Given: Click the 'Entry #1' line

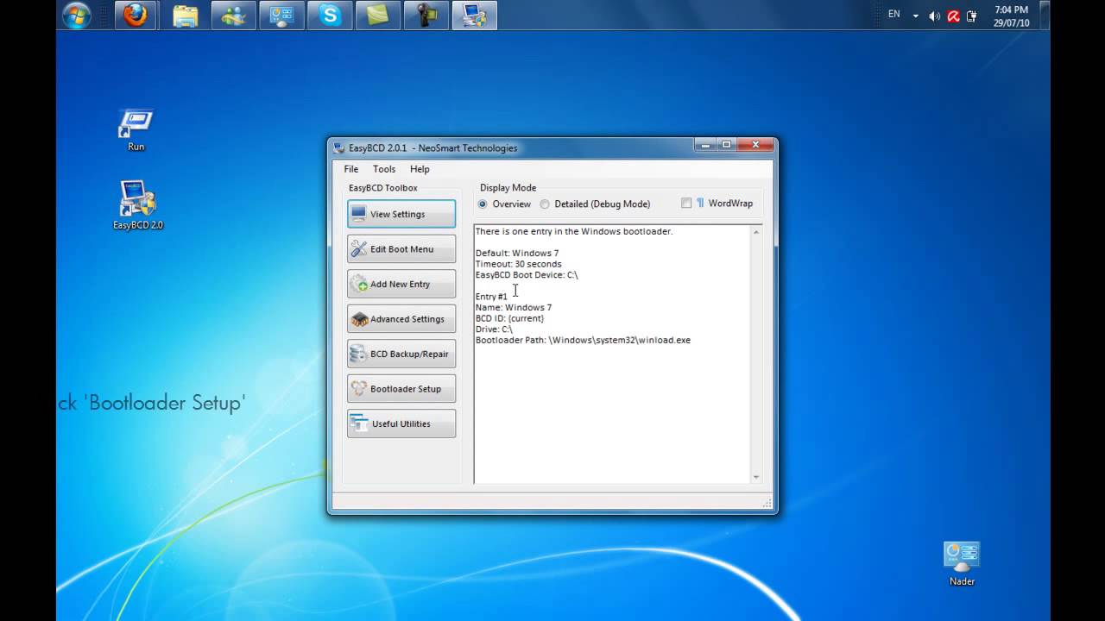Looking at the screenshot, I should 491,297.
